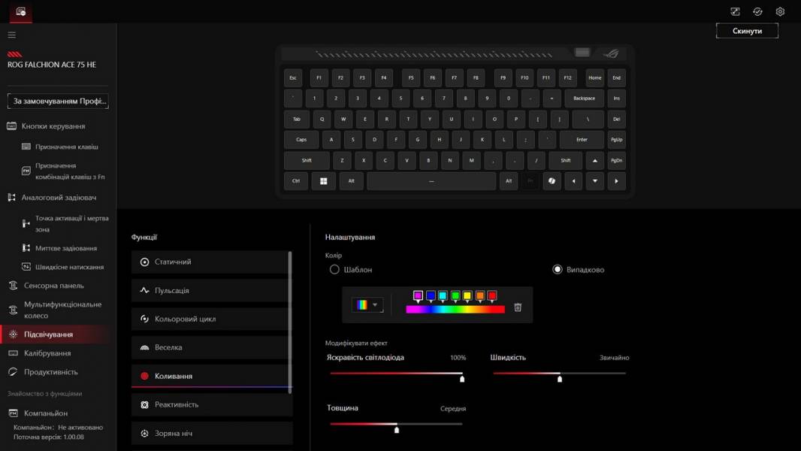Click the hamburger menu icon in sidebar

pos(11,35)
